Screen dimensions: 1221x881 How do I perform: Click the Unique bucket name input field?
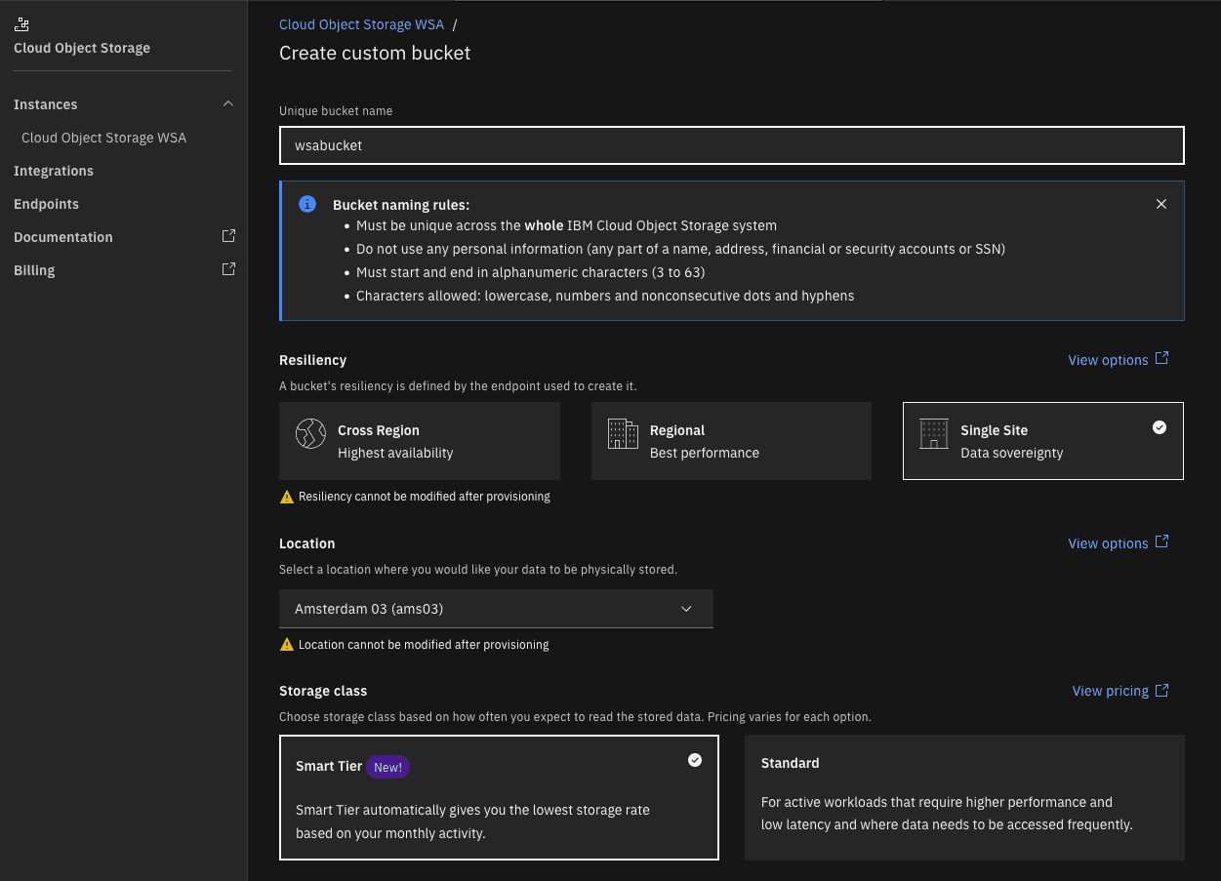(731, 145)
